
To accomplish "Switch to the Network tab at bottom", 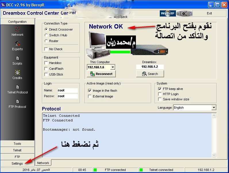I will (43, 163).
